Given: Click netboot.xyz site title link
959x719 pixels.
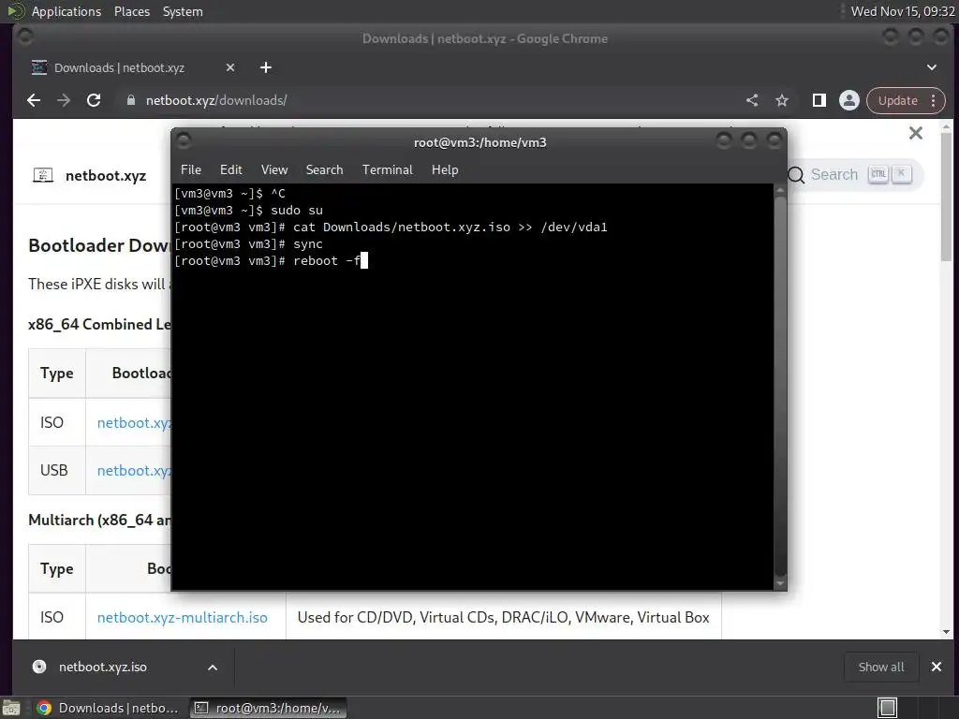Looking at the screenshot, I should pyautogui.click(x=106, y=175).
